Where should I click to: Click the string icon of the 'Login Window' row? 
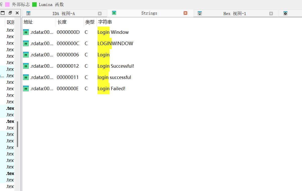[x=26, y=32]
